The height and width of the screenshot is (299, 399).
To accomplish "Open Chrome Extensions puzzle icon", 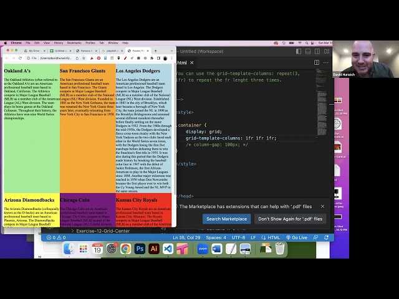I will 152,58.
